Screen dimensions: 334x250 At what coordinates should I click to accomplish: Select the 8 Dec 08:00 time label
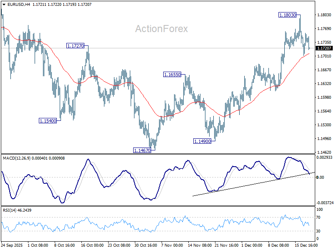[278, 245]
